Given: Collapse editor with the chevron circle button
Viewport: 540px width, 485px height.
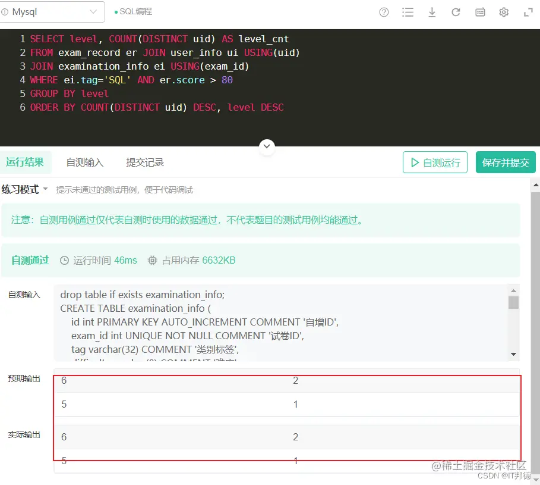Looking at the screenshot, I should (x=267, y=146).
